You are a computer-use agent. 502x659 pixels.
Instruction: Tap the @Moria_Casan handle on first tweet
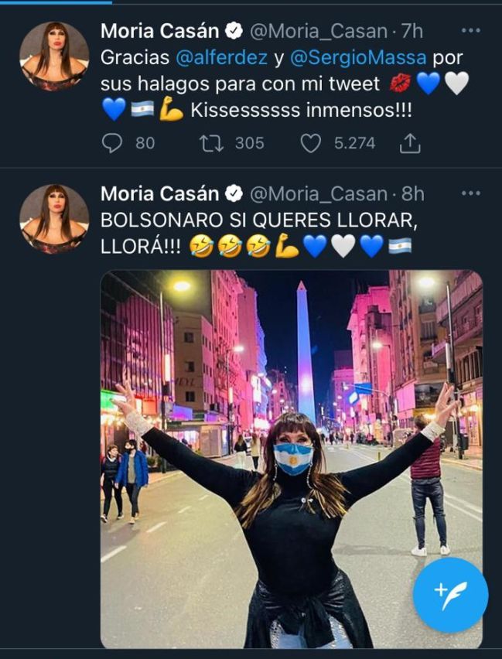[x=319, y=32]
